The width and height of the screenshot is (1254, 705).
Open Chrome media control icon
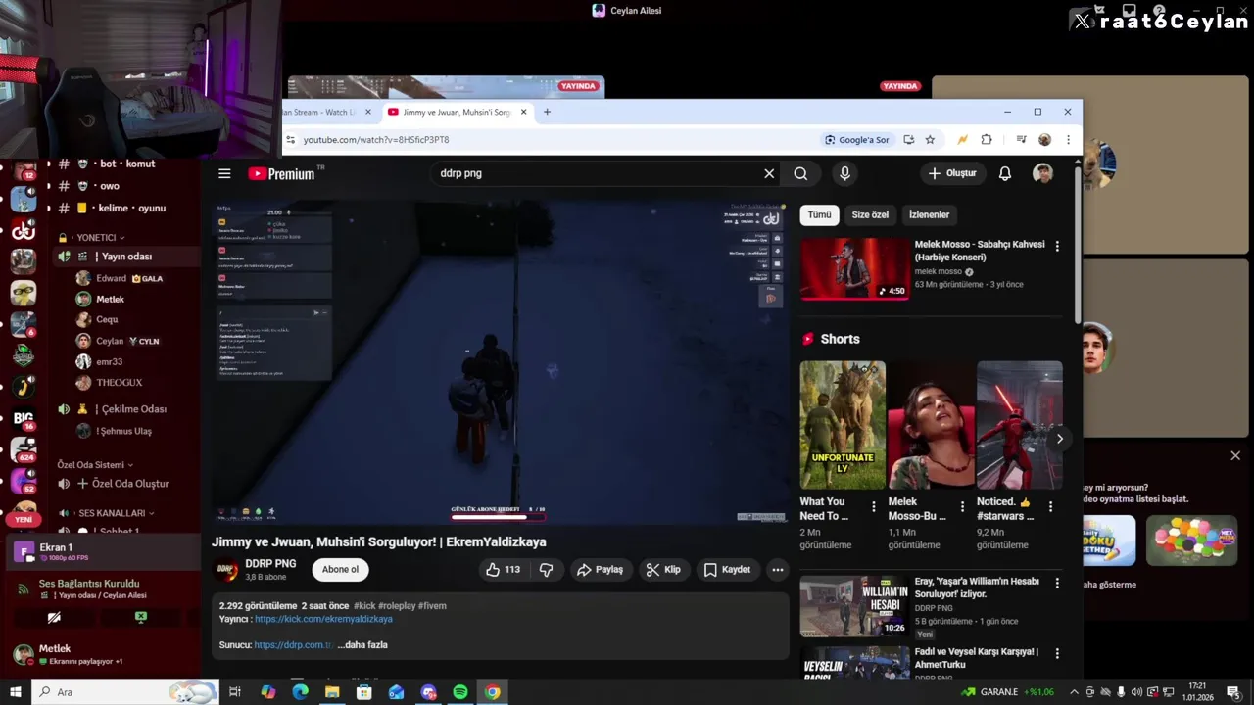click(1021, 140)
